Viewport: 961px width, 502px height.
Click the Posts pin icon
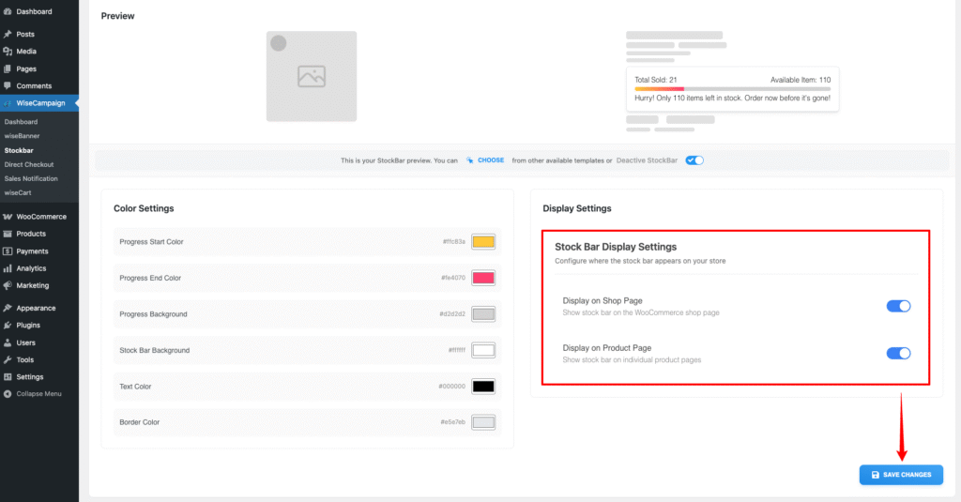8,35
